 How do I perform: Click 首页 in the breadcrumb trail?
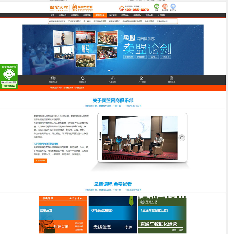coord(60,88)
